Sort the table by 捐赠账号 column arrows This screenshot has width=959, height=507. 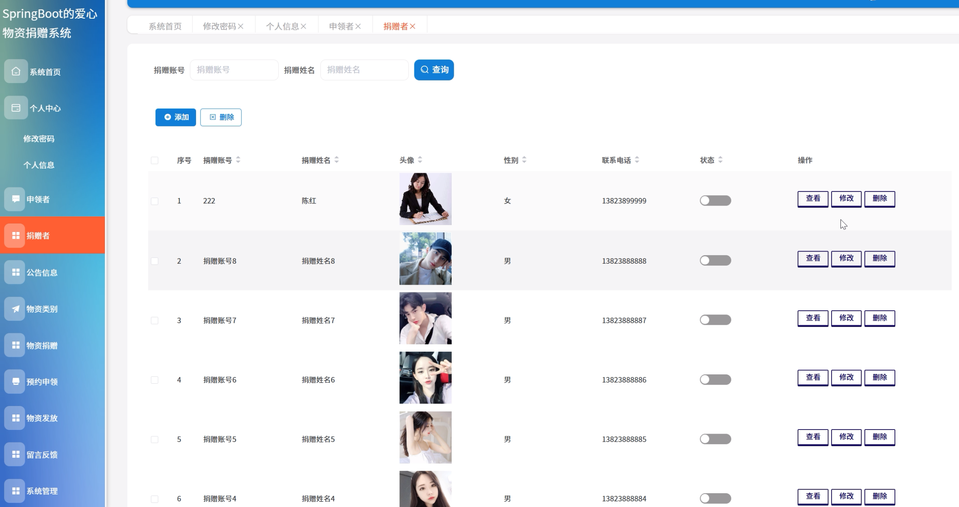tap(238, 160)
